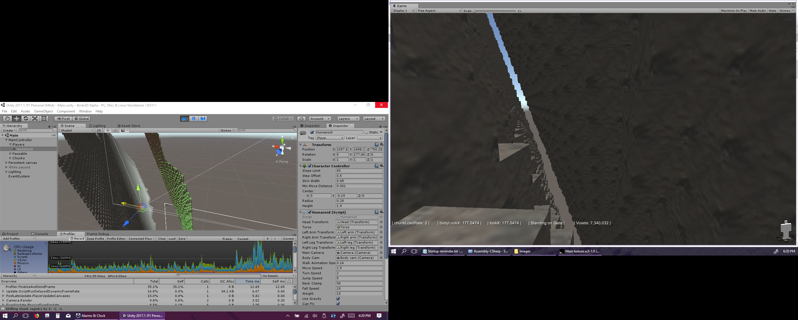798x320 pixels.
Task: Click the Deep Profile button in Profiler
Action: pos(95,239)
